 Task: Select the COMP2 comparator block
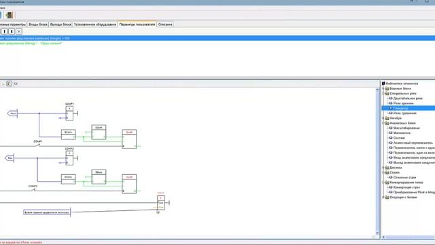[69, 158]
